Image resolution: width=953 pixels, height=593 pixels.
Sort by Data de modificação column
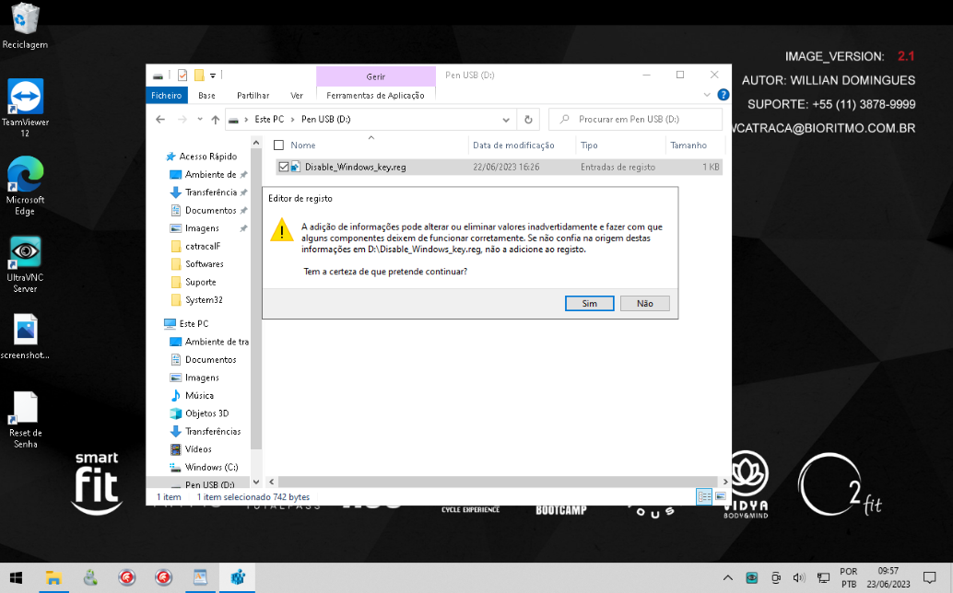[x=513, y=145]
